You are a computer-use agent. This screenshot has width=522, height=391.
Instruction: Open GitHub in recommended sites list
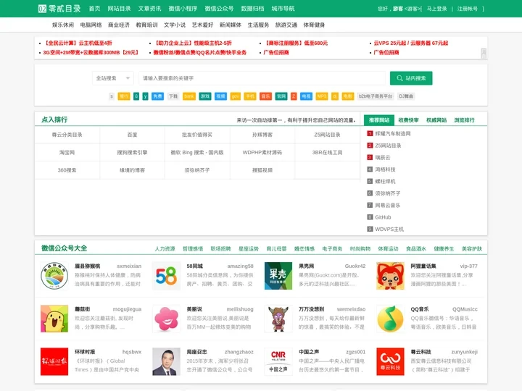(x=383, y=217)
